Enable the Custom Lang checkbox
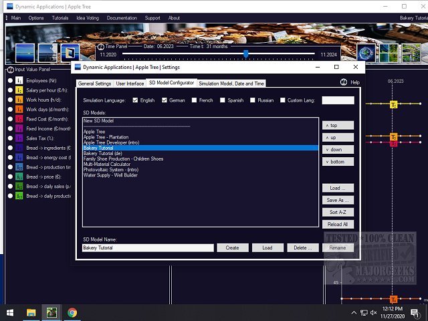The height and width of the screenshot is (321, 428). coord(282,100)
